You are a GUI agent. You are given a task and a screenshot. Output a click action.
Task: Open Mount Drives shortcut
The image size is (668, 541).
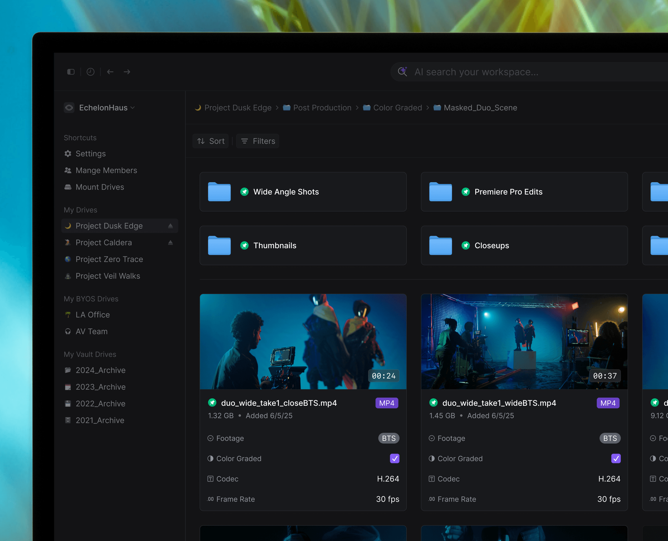pyautogui.click(x=99, y=187)
